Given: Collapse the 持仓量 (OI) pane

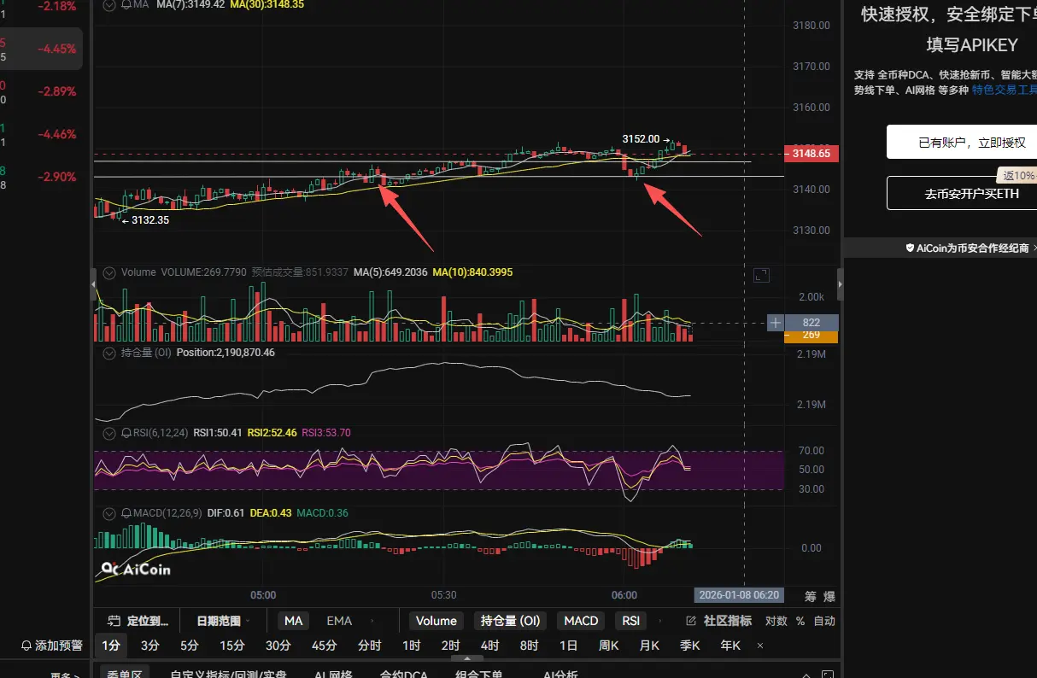Looking at the screenshot, I should tap(109, 352).
